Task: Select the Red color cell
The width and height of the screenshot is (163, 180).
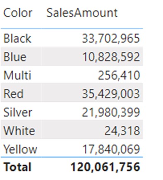Action: 13,94
